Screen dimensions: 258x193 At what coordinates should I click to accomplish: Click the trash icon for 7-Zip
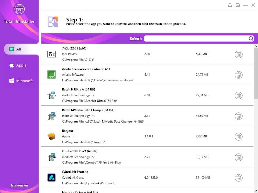(238, 54)
